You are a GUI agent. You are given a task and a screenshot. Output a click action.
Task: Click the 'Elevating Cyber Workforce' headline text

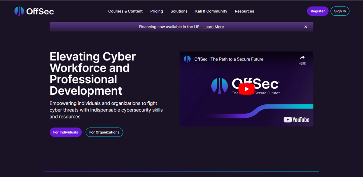pos(93,74)
